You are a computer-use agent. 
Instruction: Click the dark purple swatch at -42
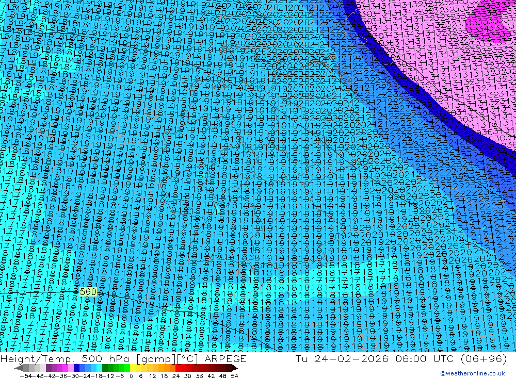(49, 368)
